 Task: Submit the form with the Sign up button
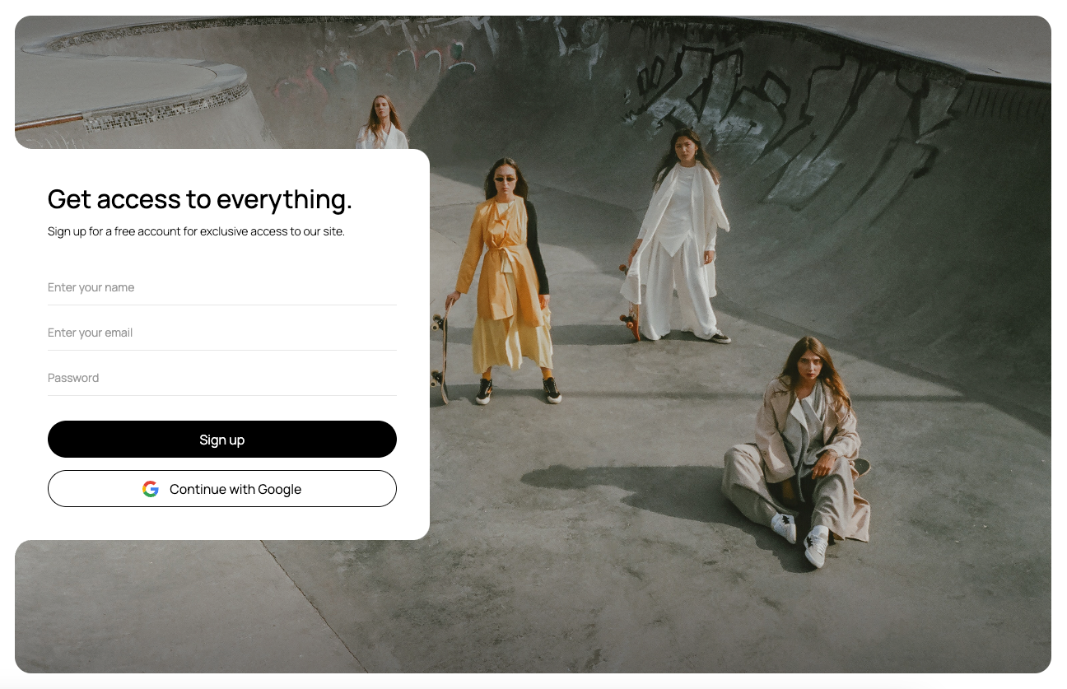coord(222,440)
